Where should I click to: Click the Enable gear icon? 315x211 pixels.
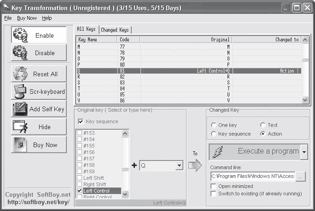[20, 35]
